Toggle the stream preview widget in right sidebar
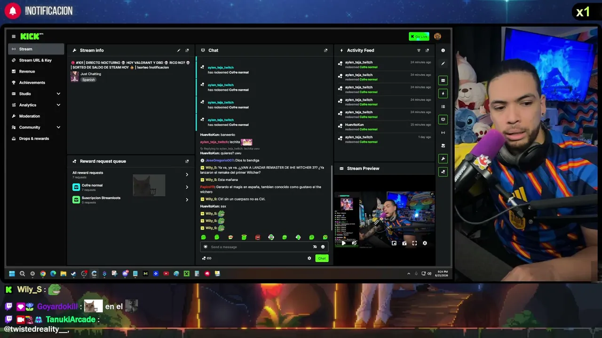 (443, 81)
